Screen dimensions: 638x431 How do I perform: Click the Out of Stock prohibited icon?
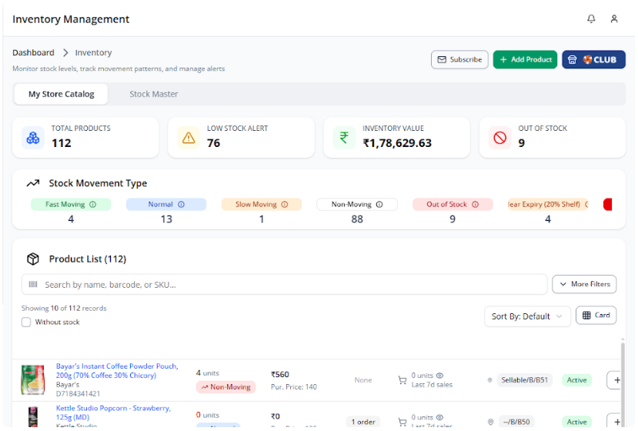point(500,139)
